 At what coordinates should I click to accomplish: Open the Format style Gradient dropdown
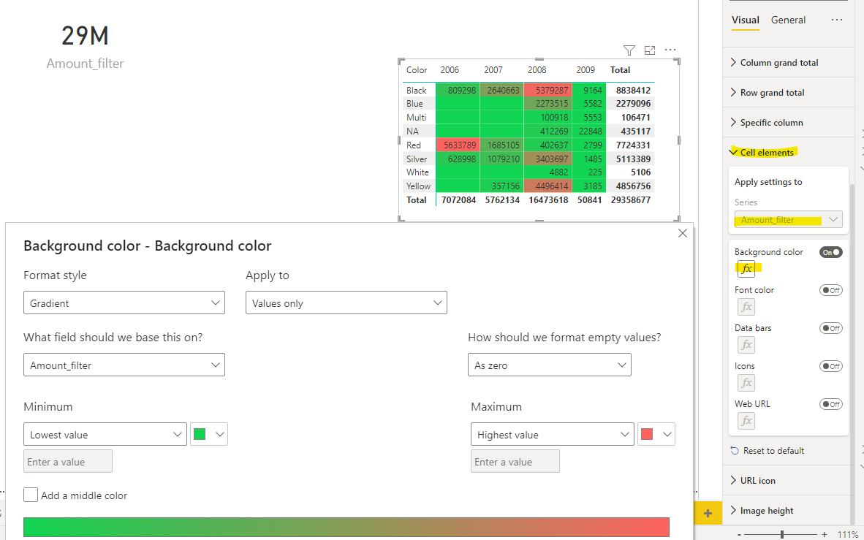pyautogui.click(x=124, y=303)
